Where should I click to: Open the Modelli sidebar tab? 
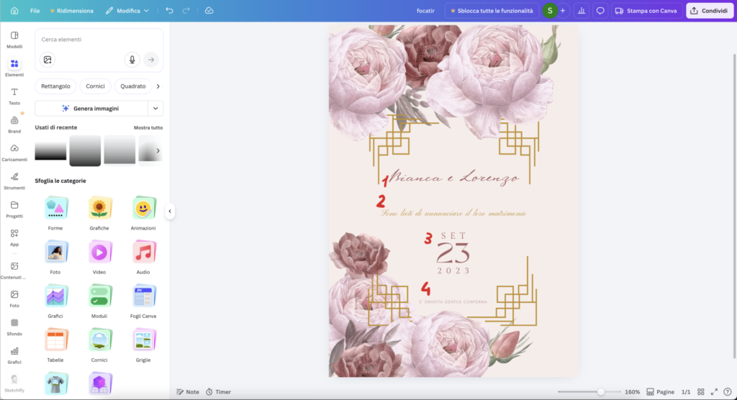tap(14, 40)
